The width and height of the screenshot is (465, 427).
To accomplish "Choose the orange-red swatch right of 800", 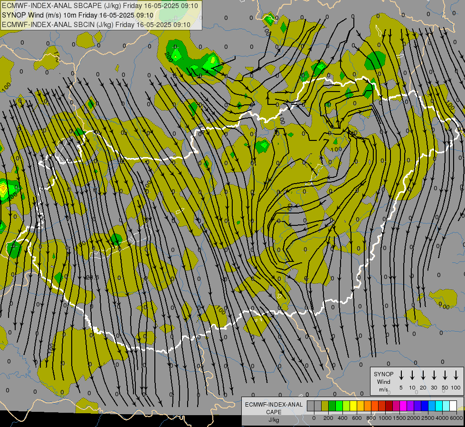I will pos(375,406).
